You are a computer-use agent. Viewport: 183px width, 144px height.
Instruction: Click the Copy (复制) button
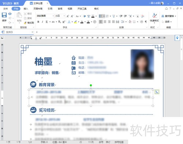(x=28, y=18)
